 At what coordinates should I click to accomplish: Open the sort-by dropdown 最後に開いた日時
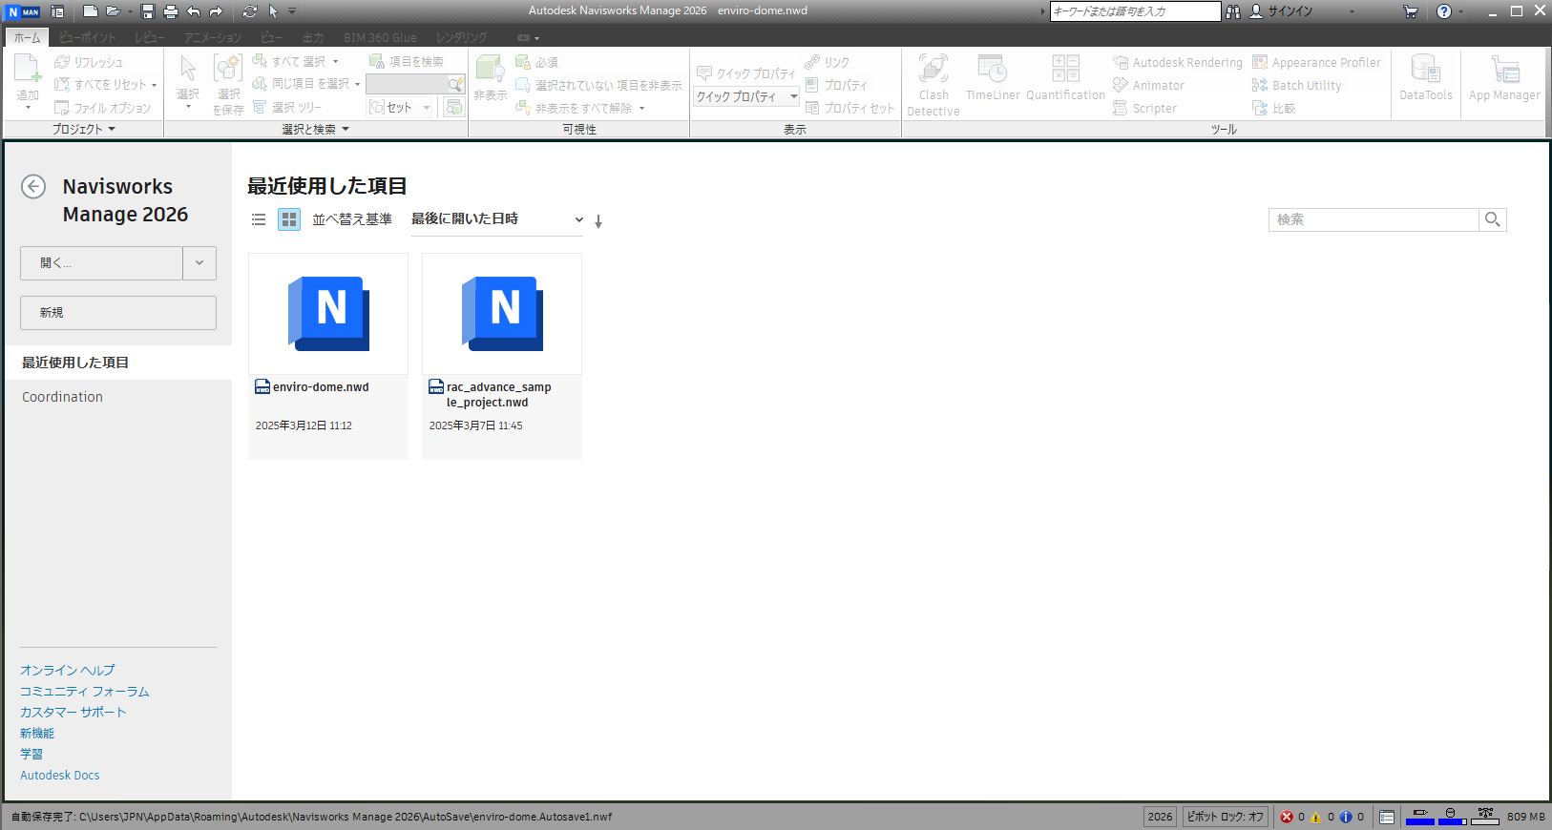coord(496,219)
